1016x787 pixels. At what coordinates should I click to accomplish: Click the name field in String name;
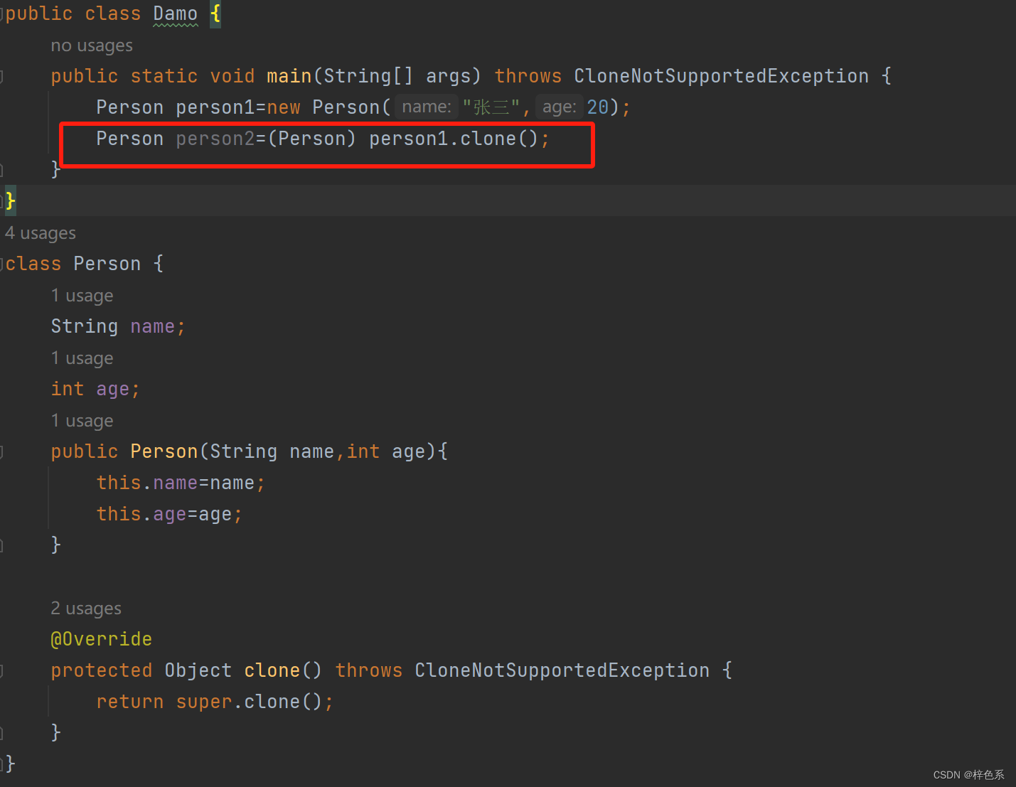click(153, 326)
